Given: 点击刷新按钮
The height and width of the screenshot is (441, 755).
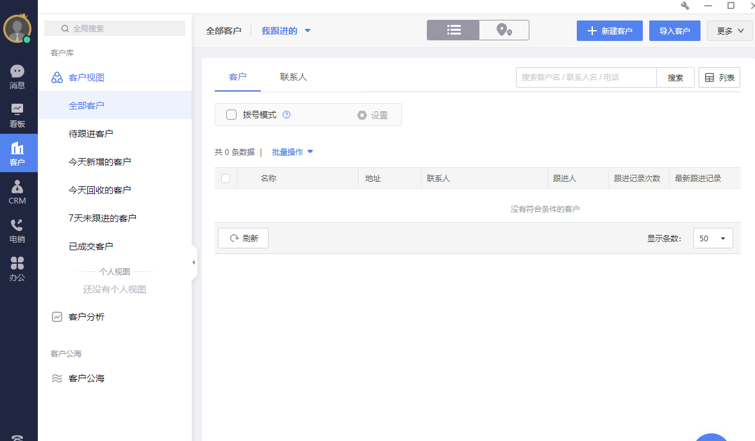Looking at the screenshot, I should point(243,237).
